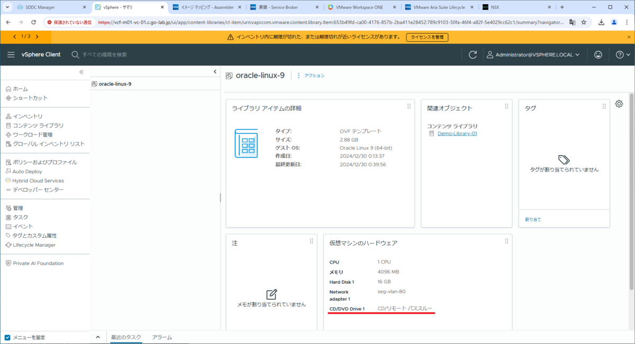
Task: Open コンテンツ ライブラリ in sidebar
Action: click(34, 125)
